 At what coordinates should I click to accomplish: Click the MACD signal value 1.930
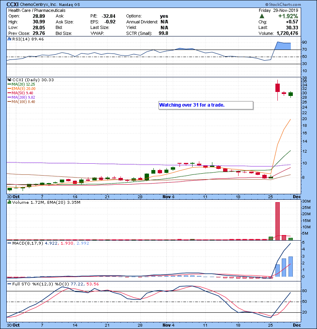67,243
